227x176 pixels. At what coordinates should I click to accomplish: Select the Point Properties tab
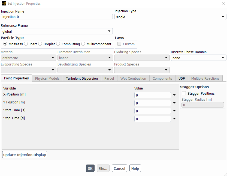[16, 78]
